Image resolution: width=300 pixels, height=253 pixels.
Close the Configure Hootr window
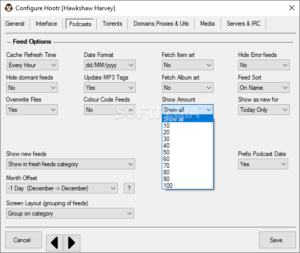point(292,8)
